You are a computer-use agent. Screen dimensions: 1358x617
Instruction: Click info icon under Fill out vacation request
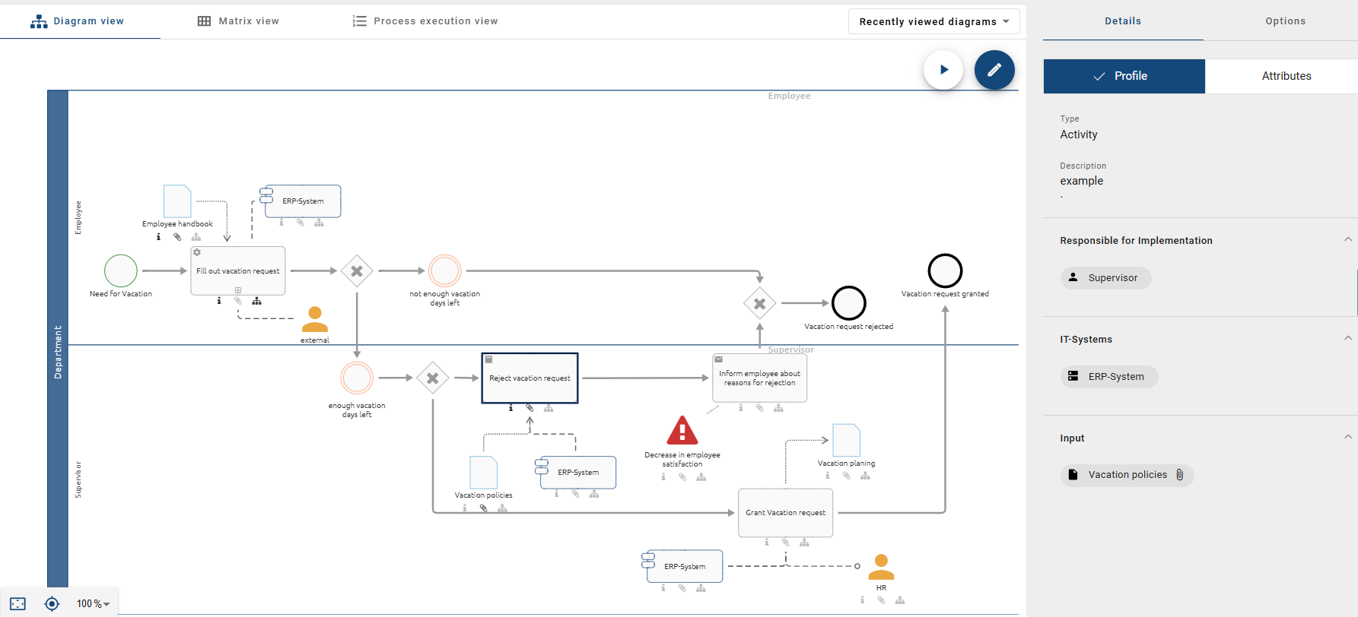coord(219,301)
